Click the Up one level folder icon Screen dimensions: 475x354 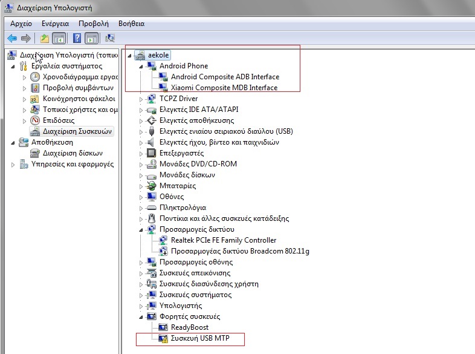point(45,39)
